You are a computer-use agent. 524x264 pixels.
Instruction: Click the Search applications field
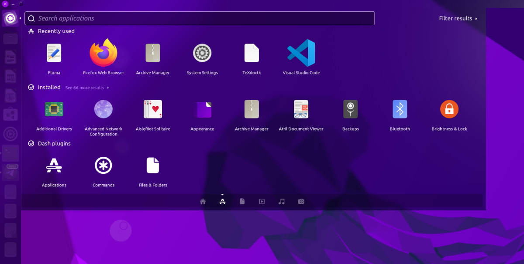pos(199,18)
